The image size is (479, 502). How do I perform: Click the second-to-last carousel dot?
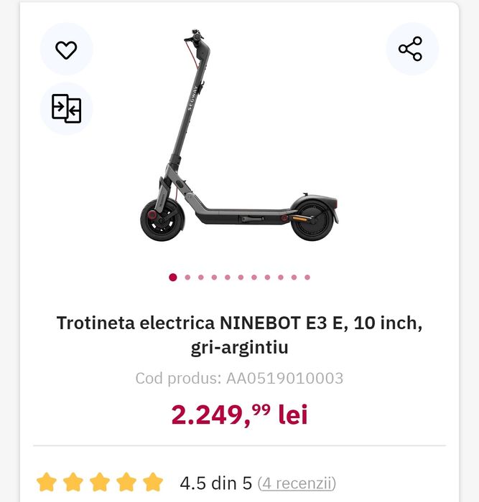pyautogui.click(x=294, y=278)
